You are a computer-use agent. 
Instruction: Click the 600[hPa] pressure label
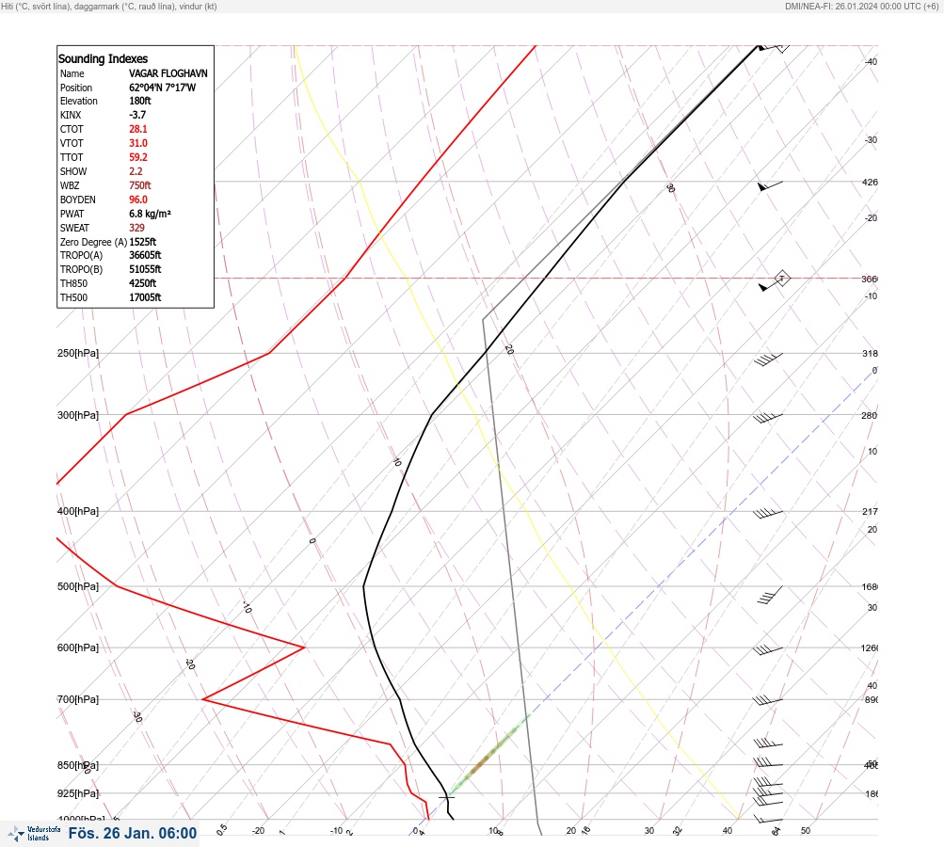tap(78, 648)
